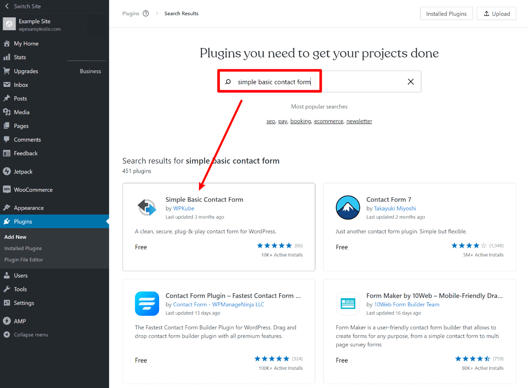528x388 pixels.
Task: Click the Inbox envelope icon
Action: click(7, 85)
